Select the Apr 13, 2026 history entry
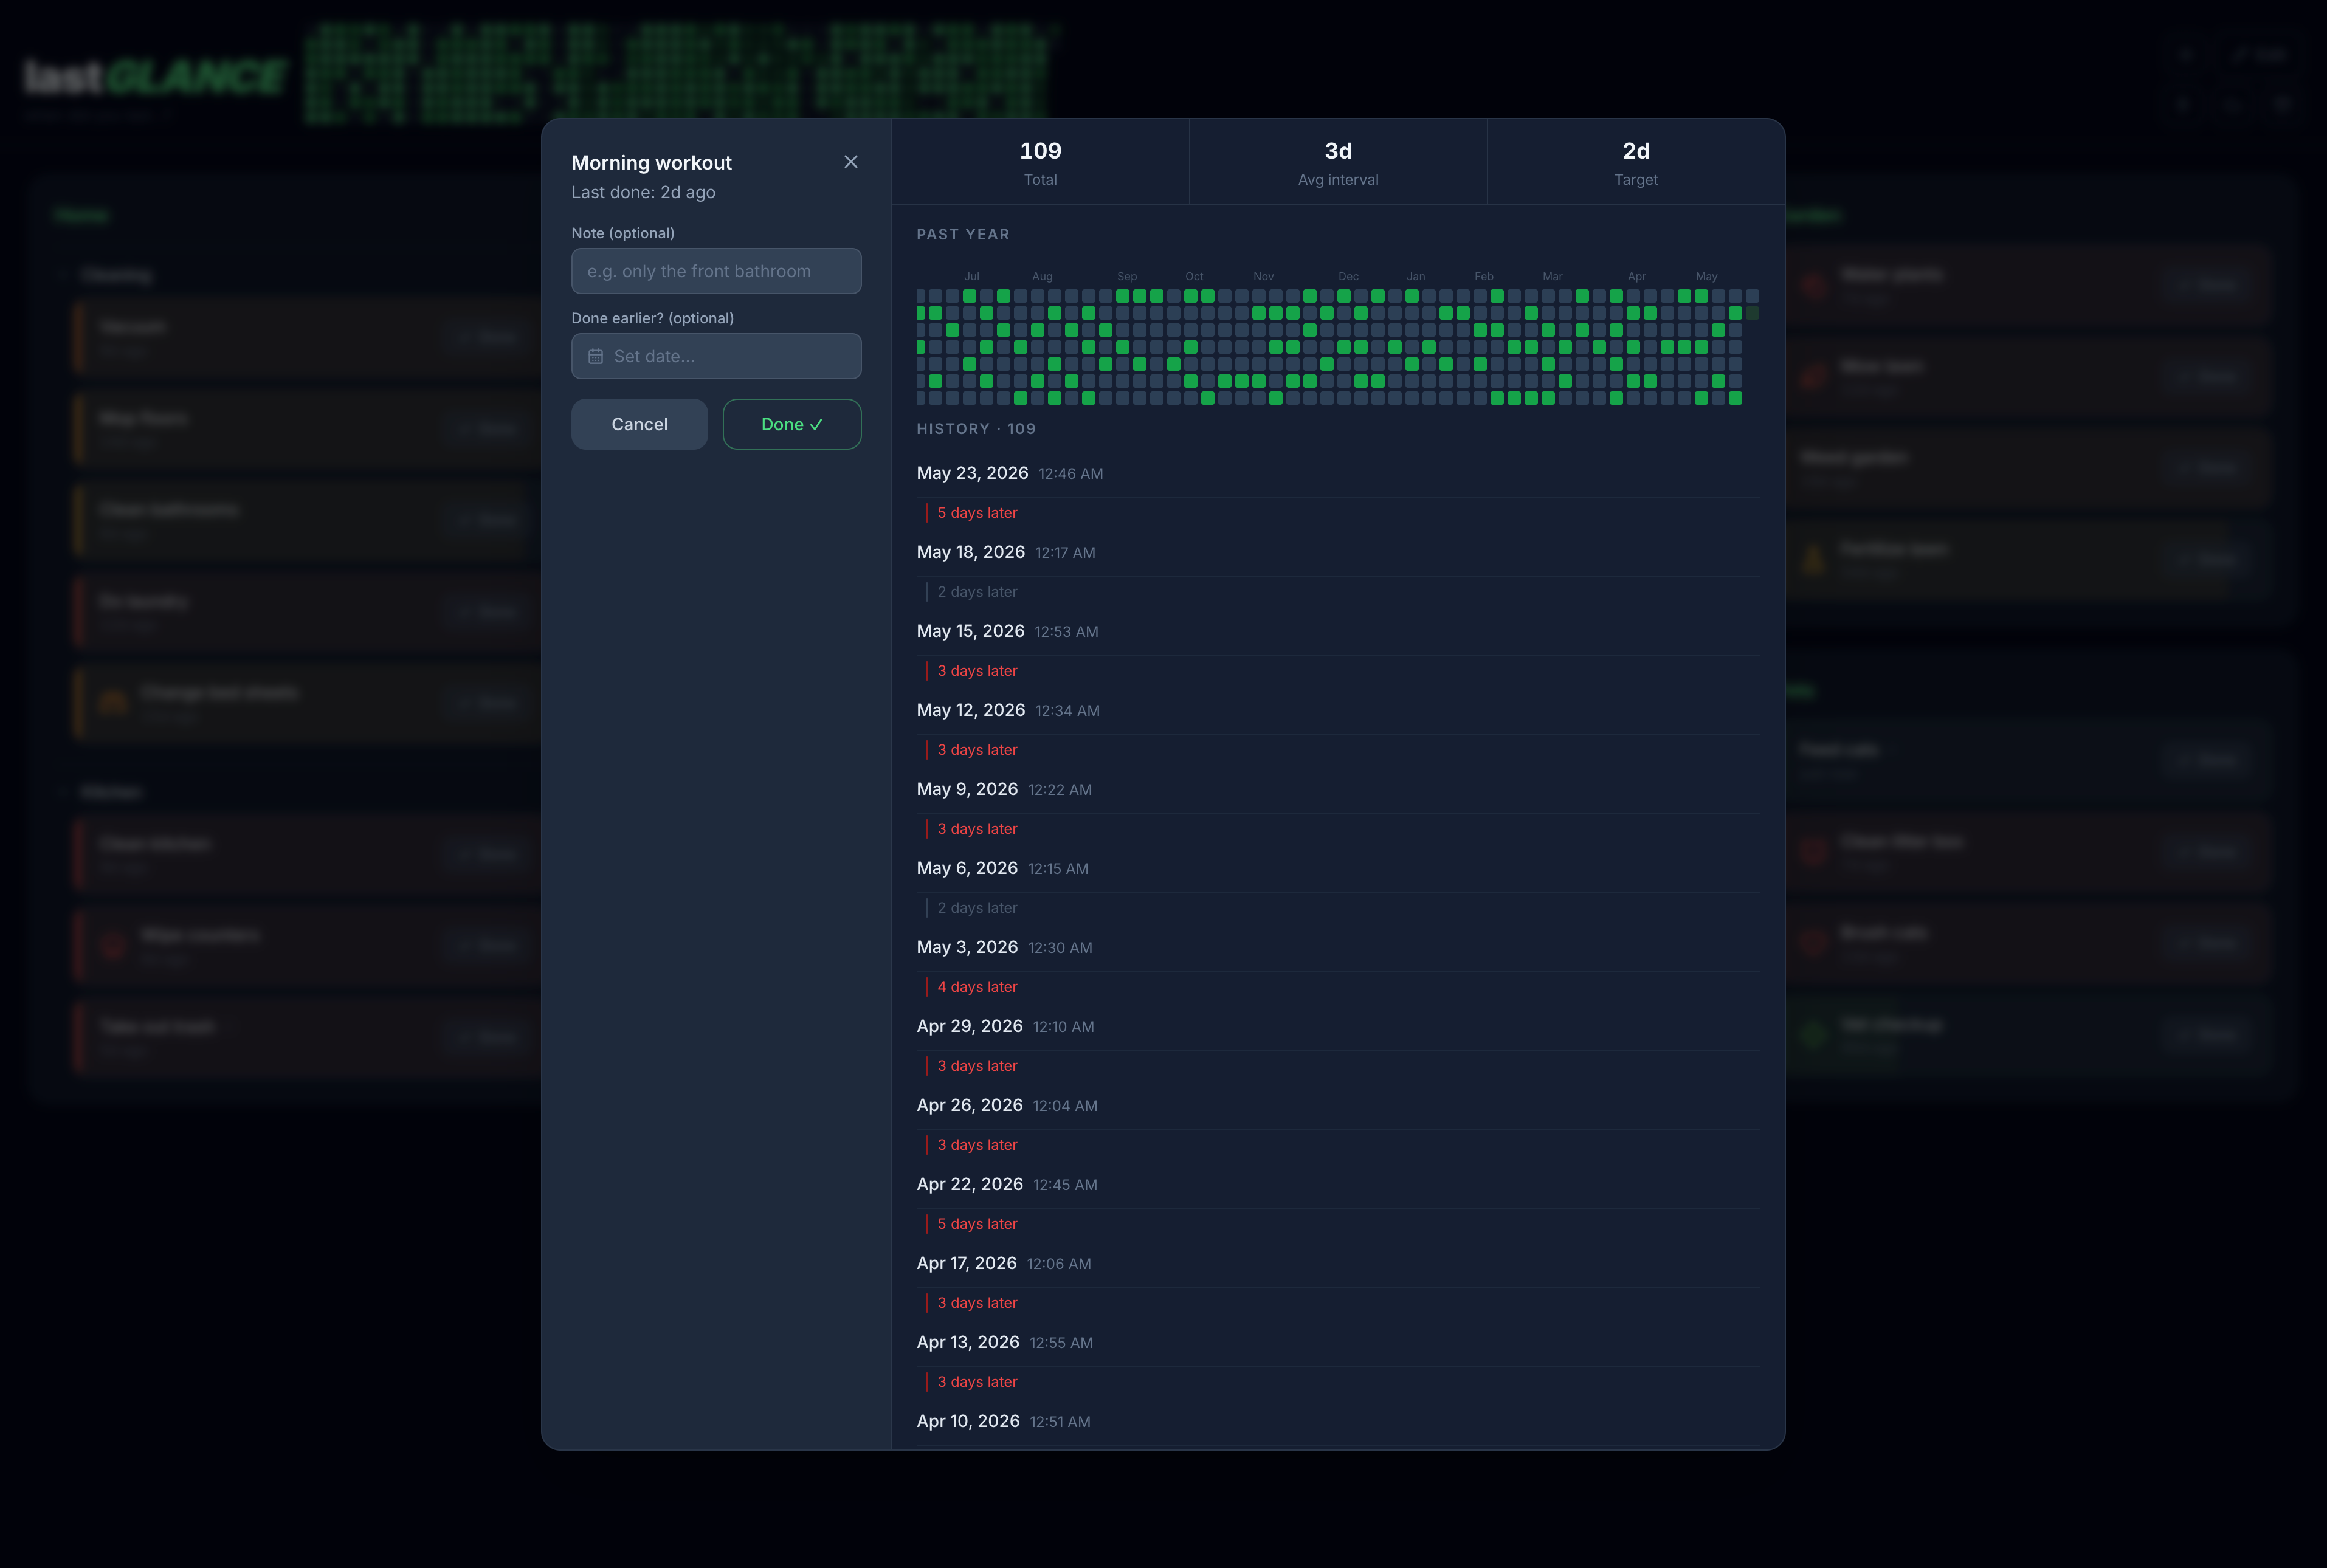Image resolution: width=2327 pixels, height=1568 pixels. 1338,1342
